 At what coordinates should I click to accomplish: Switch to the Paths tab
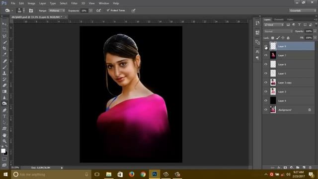[290, 19]
